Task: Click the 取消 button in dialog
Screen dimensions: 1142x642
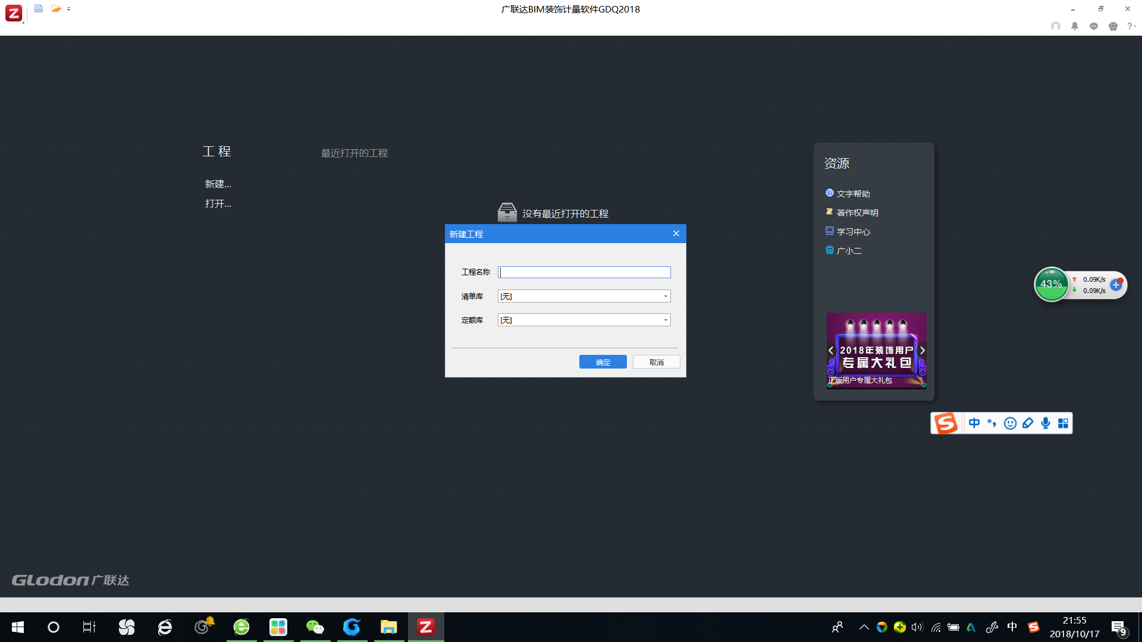Action: [x=656, y=362]
